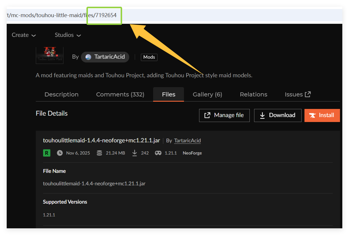Screen dimensions: 349x235
Task: Select the Files tab
Action: [169, 94]
